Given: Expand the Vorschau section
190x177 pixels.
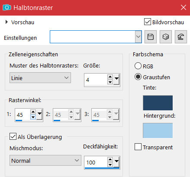Looking at the screenshot, I should (6, 22).
